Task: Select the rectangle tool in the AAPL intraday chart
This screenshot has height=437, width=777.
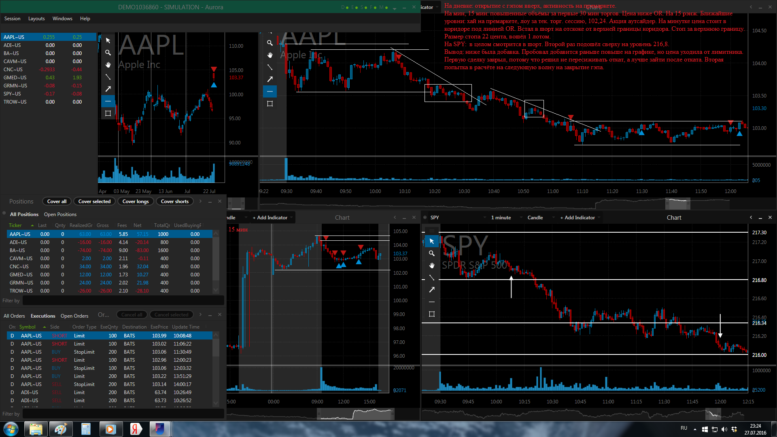Action: [x=270, y=104]
